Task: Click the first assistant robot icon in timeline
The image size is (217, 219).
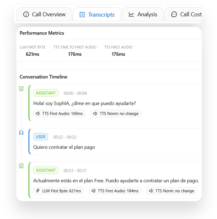Action: [x=21, y=89]
